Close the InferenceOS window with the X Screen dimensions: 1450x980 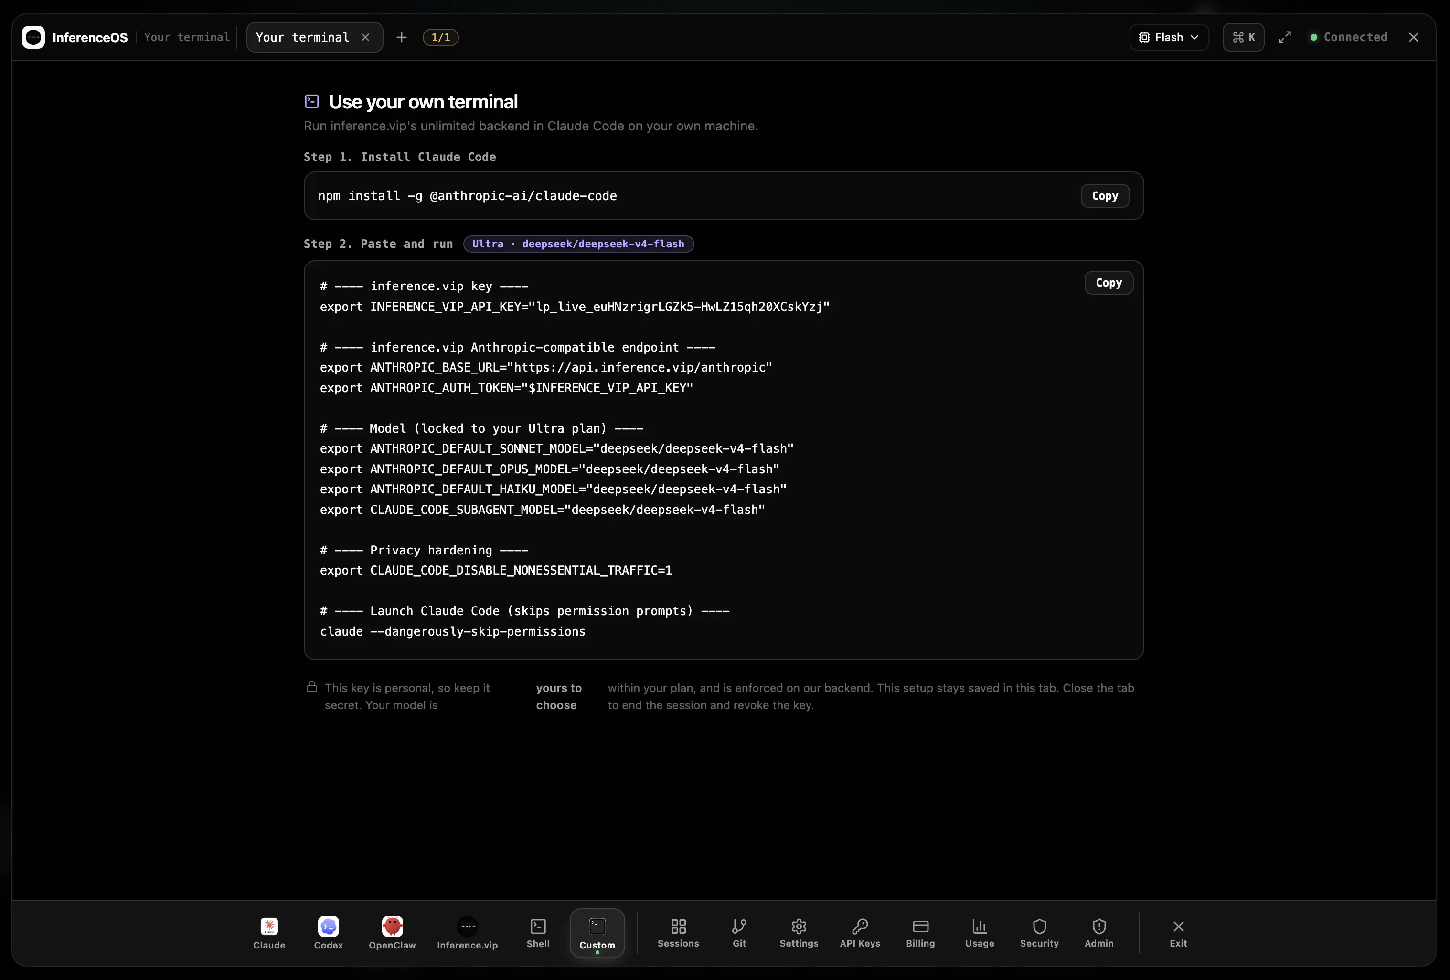1414,37
